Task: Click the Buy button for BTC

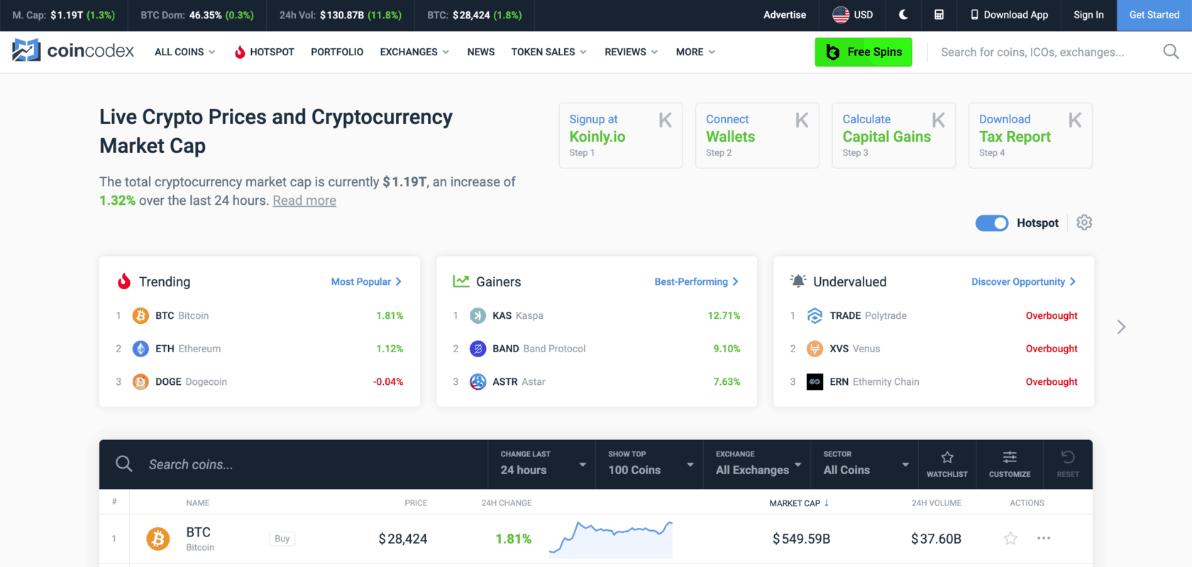Action: tap(282, 539)
